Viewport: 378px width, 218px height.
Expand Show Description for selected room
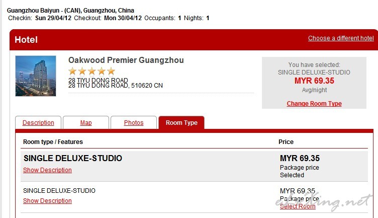click(x=47, y=170)
